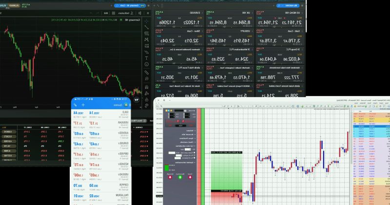Click 3i Group PLC sell price 4,032.96

[292, 59]
